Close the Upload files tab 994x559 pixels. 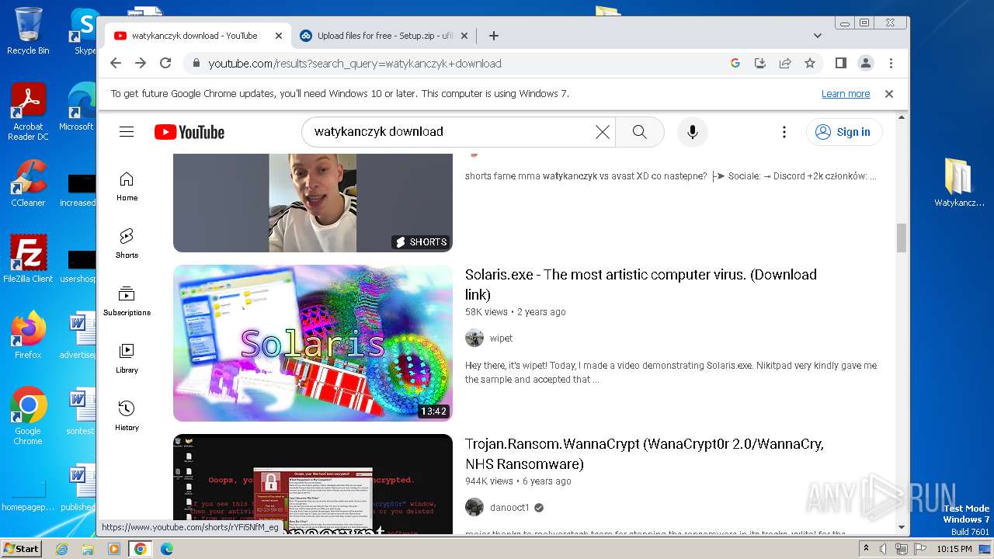point(464,36)
